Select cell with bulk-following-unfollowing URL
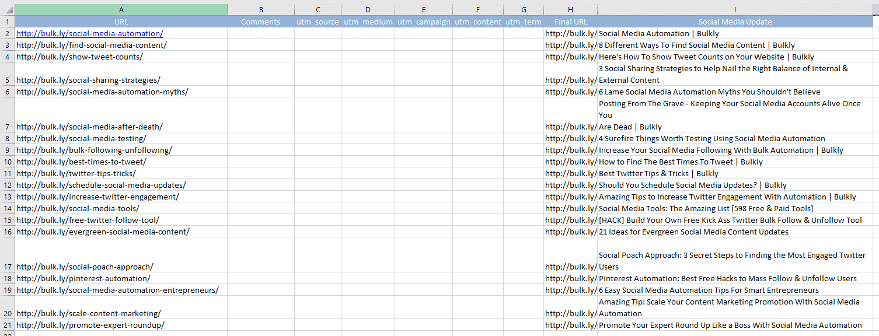This screenshot has width=879, height=336. pos(121,150)
